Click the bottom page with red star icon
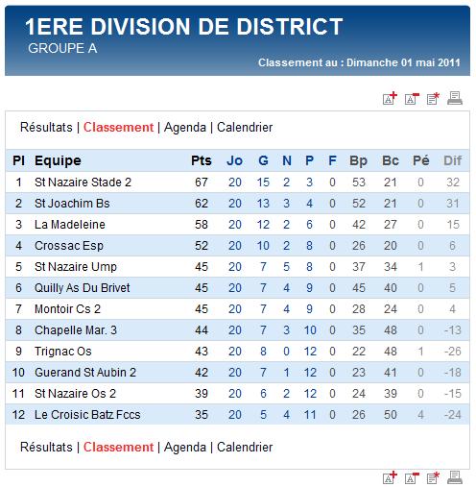Image resolution: width=476 pixels, height=487 pixels. click(433, 477)
